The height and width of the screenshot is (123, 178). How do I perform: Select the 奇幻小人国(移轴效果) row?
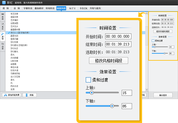pyautogui.click(x=75, y=33)
